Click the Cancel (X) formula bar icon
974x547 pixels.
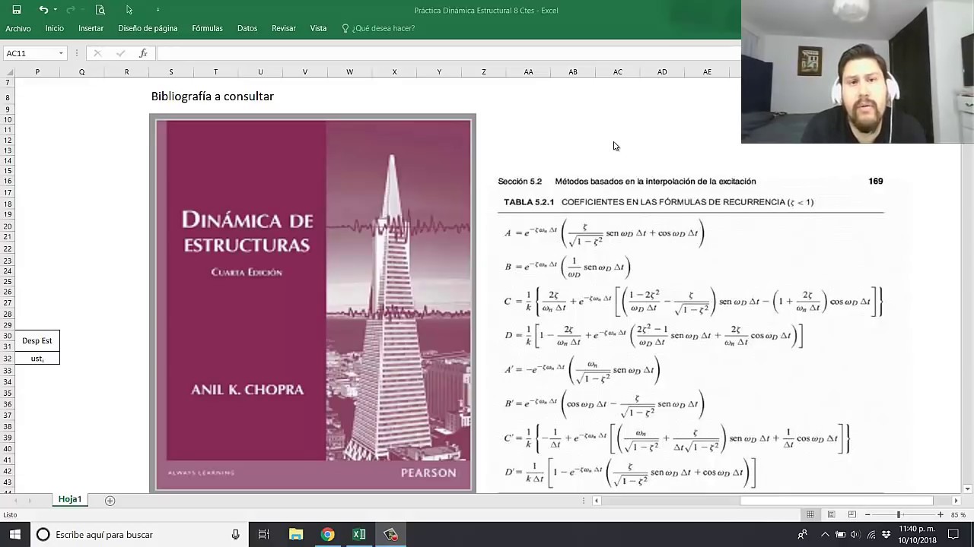pyautogui.click(x=97, y=53)
